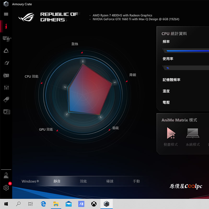This screenshot has width=209, height=209.
Task: Open the News sidebar icon
Action: click(7, 112)
